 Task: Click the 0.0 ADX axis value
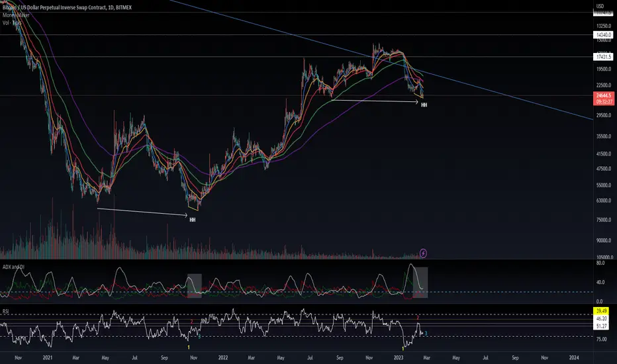tap(600, 301)
